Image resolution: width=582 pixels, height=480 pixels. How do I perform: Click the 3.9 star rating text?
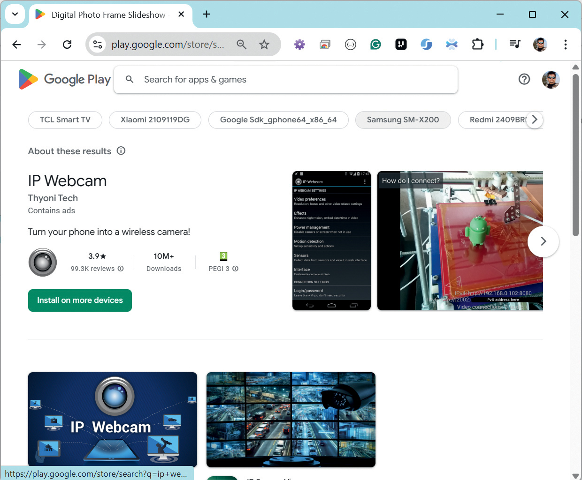97,256
